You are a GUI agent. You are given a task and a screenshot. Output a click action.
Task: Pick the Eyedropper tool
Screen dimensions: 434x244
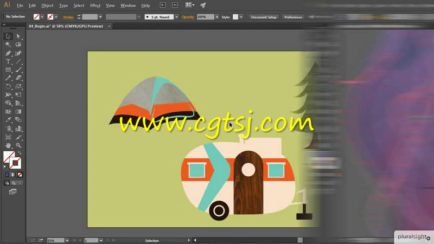click(x=8, y=120)
